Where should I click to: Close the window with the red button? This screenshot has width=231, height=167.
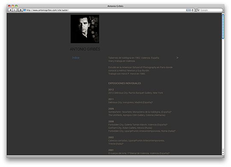point(9,6)
